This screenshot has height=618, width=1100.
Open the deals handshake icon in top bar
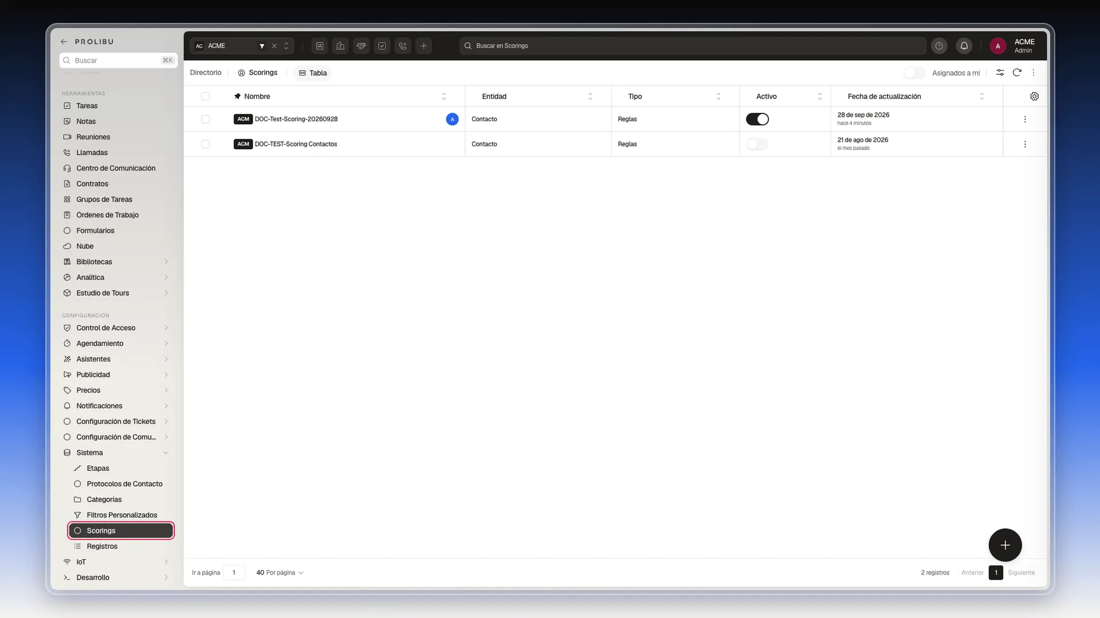click(361, 46)
